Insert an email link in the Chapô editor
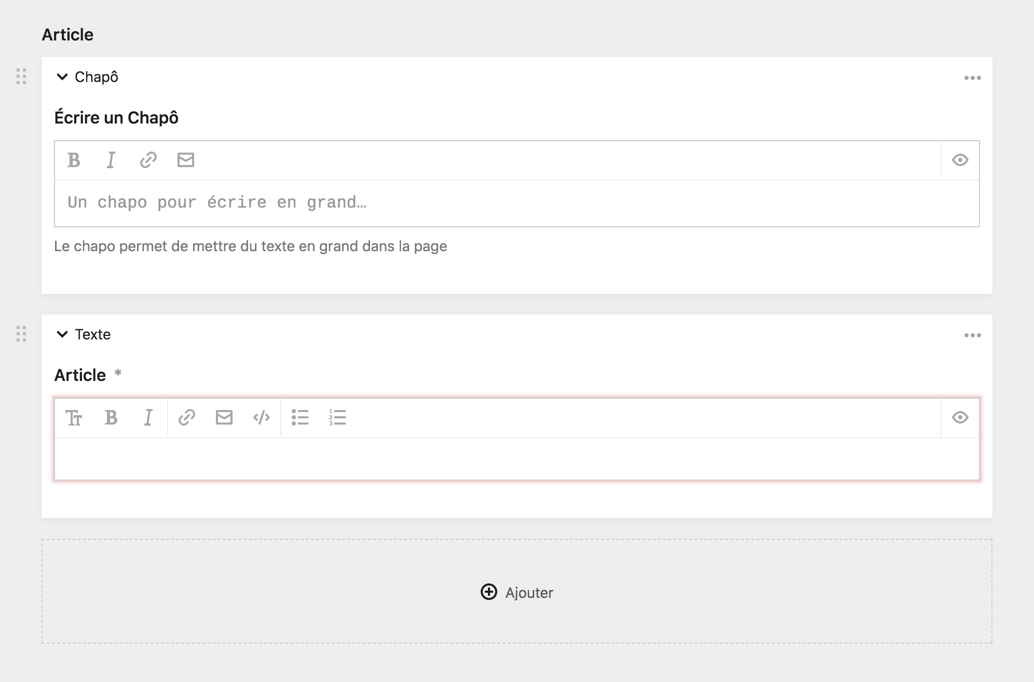This screenshot has height=682, width=1034. [186, 160]
